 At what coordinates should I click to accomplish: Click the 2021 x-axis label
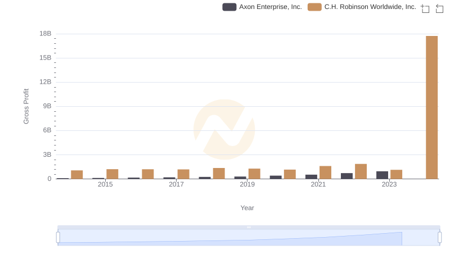[318, 184]
